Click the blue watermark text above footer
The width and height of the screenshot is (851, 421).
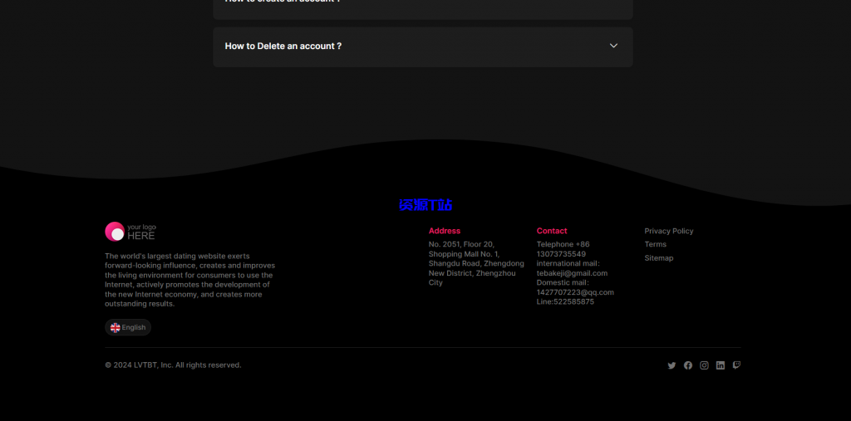coord(425,205)
